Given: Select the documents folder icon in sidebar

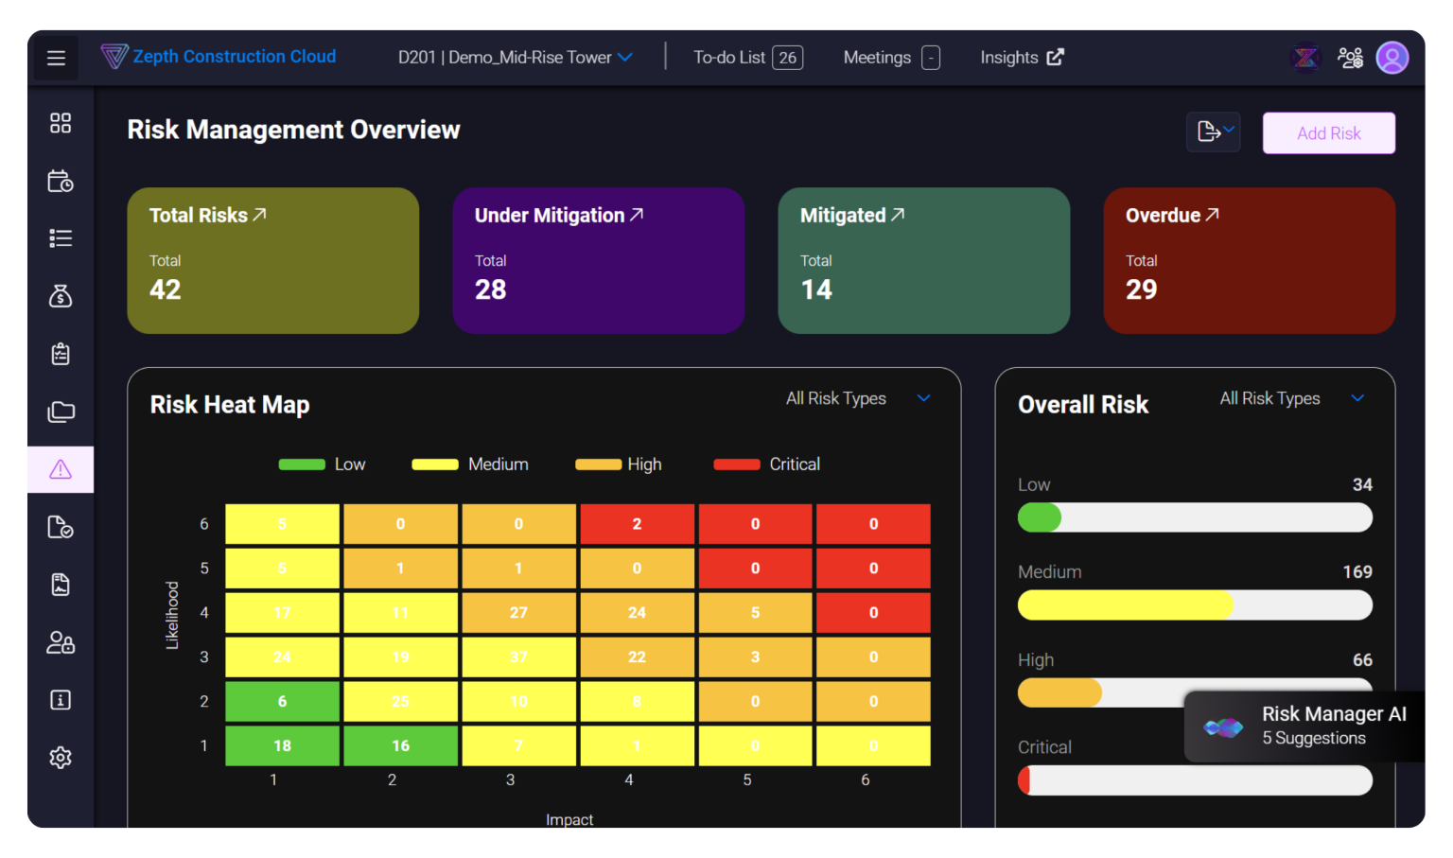Looking at the screenshot, I should point(61,411).
